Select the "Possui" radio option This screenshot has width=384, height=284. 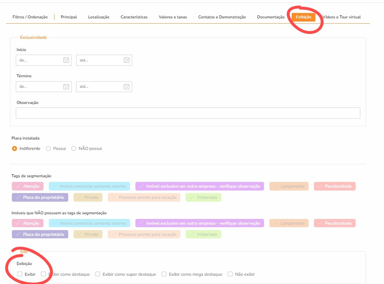[48, 148]
